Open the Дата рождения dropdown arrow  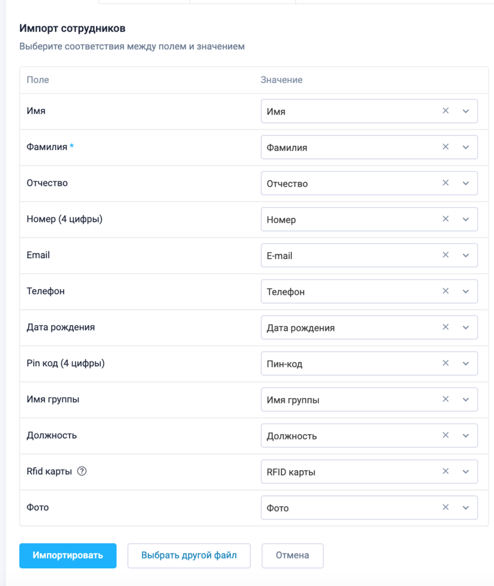465,327
